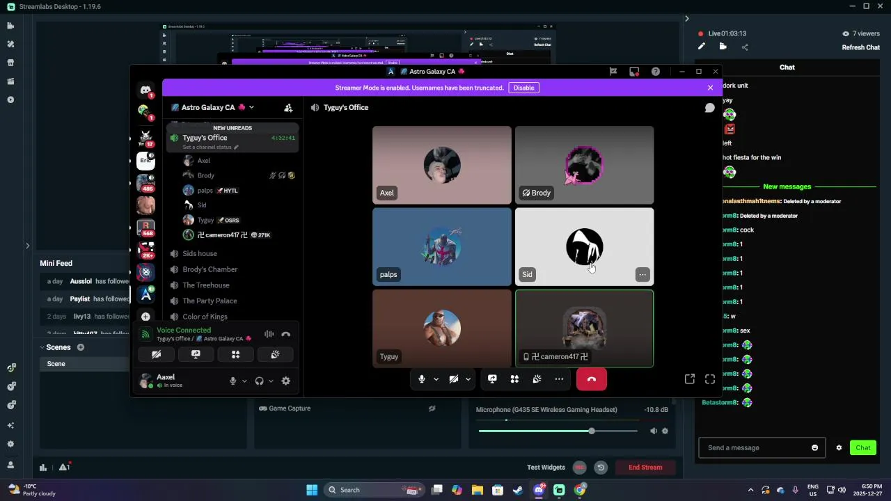Mute the Microphone source speaker icon in mixer
The image size is (891, 501).
(x=653, y=431)
